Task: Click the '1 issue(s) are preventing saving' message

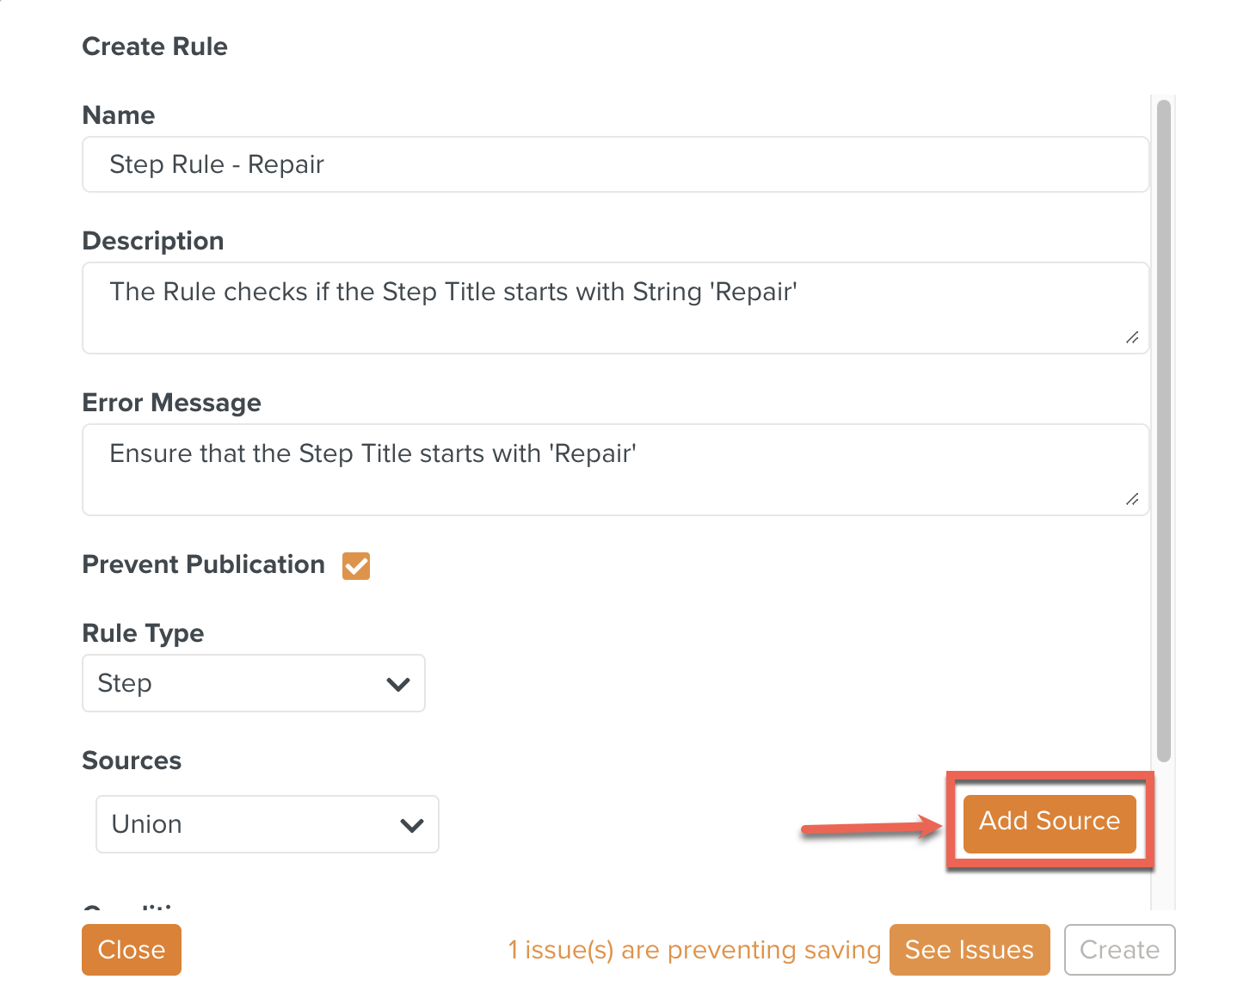Action: tap(694, 950)
